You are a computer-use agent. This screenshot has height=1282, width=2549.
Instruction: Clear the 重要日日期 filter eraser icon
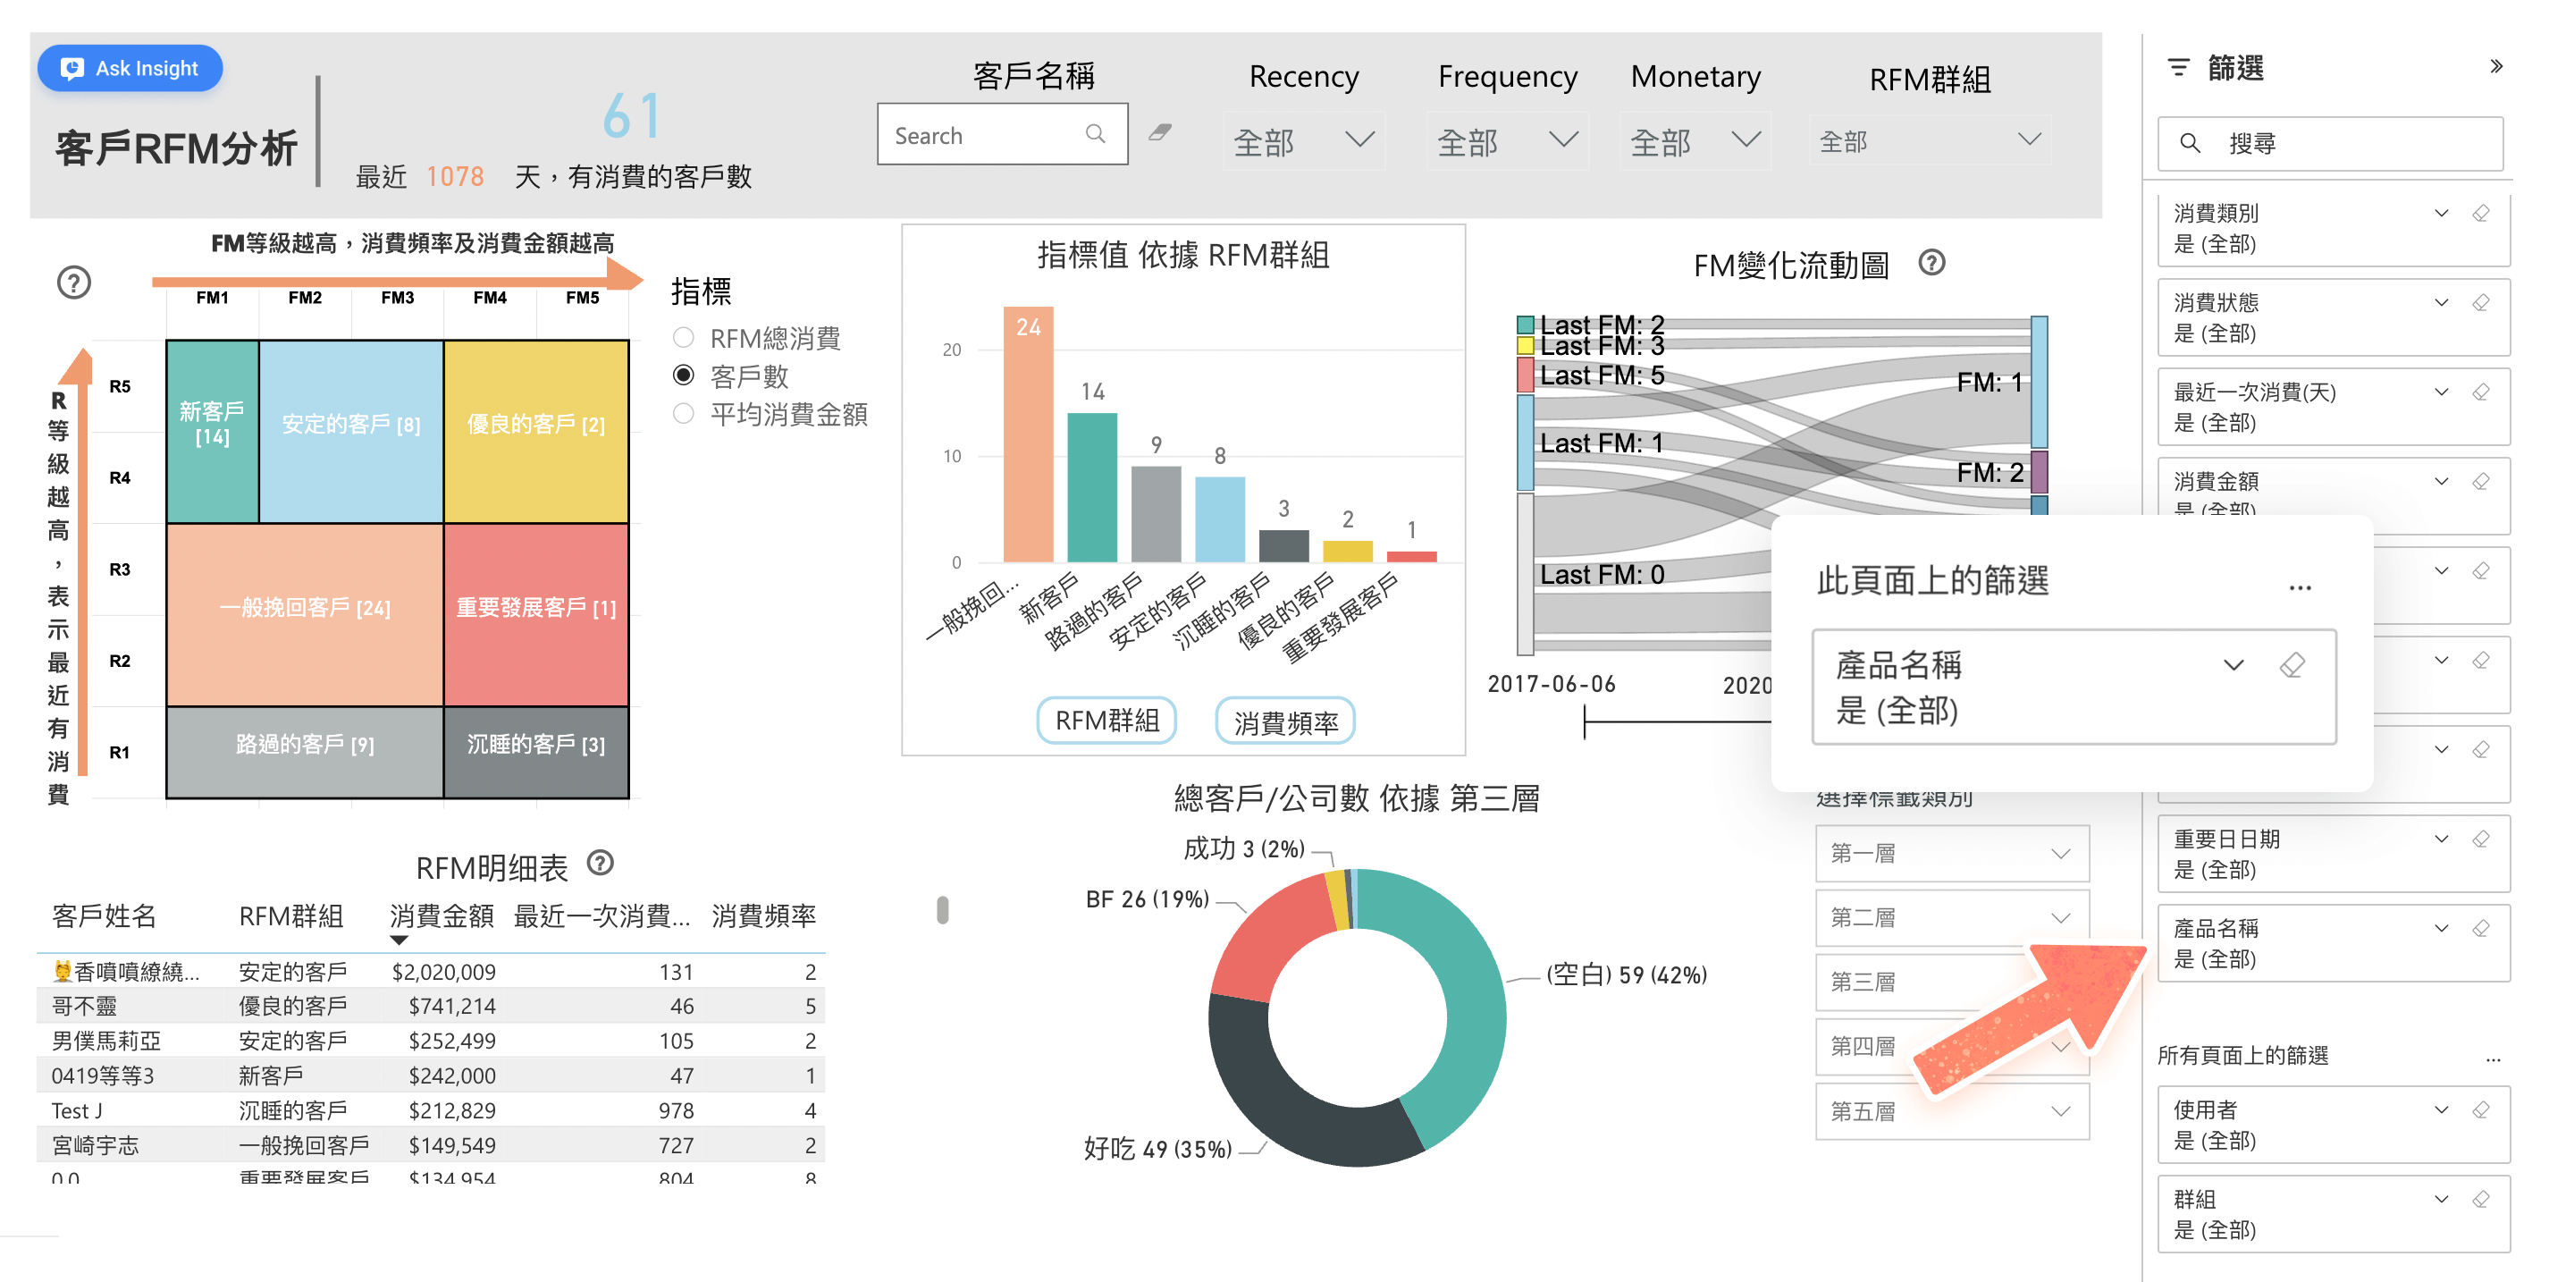[2481, 839]
